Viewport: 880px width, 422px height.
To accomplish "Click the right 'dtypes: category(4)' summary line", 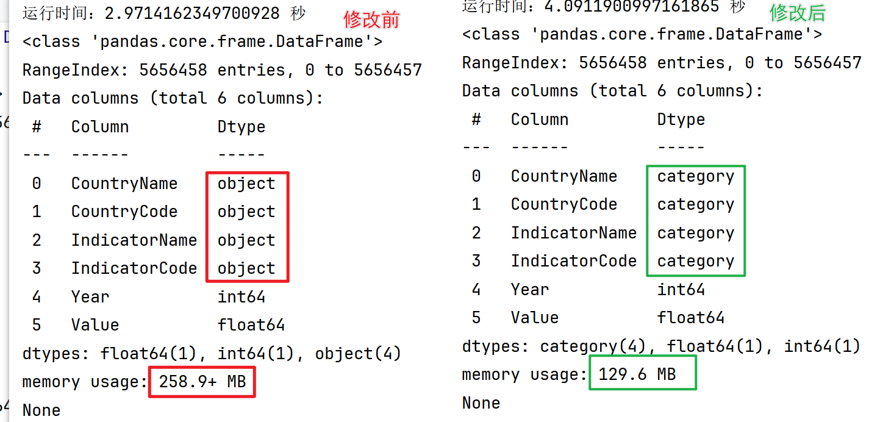I will pos(660,346).
